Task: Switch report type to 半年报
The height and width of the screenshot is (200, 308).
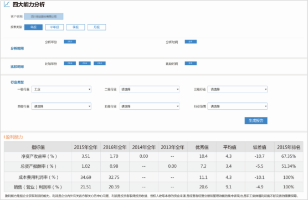Action: coord(55,27)
